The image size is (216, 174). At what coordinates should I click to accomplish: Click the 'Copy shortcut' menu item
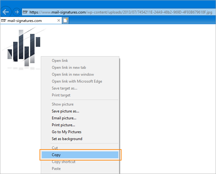coord(63,162)
